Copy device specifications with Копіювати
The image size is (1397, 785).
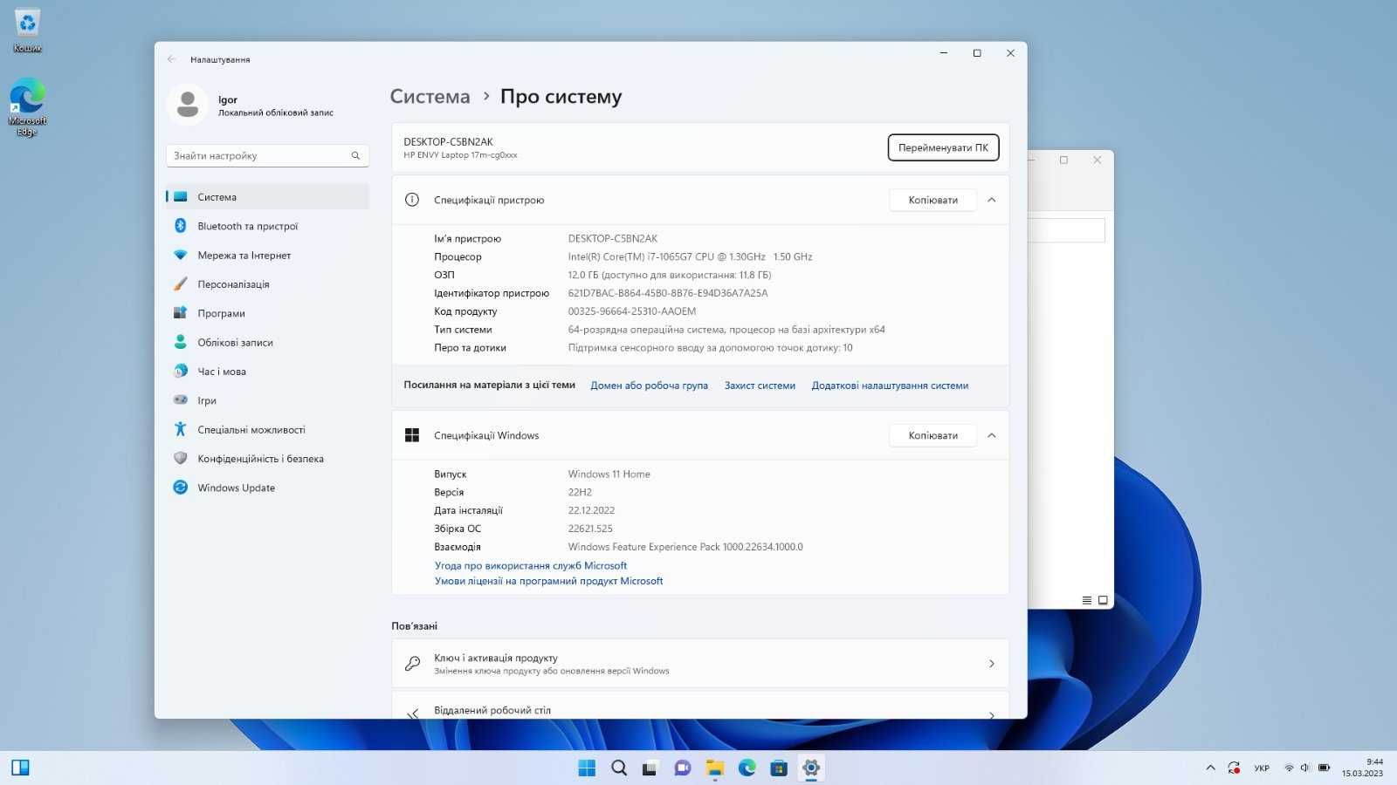[932, 200]
